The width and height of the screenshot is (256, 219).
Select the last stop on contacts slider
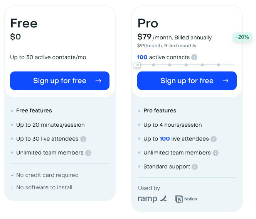219,65
